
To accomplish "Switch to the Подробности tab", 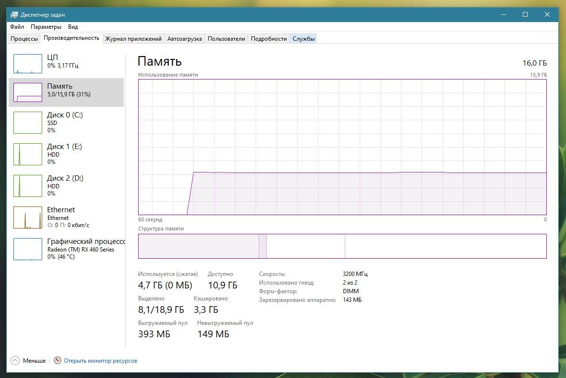I will click(269, 39).
